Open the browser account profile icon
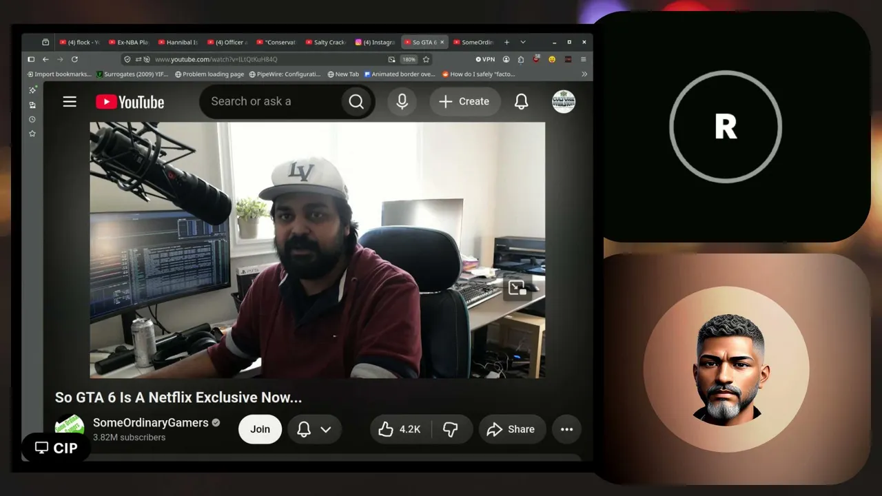This screenshot has width=882, height=496. pos(506,59)
